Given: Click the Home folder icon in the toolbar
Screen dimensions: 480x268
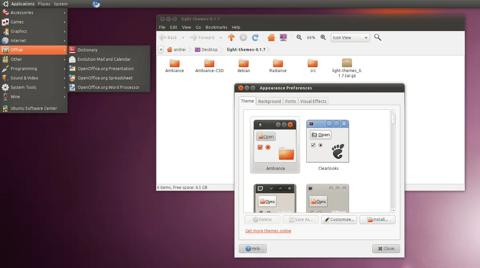Looking at the screenshot, I should 270,37.
